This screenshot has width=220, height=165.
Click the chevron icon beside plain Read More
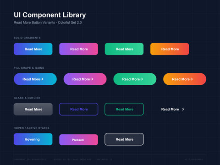183,109
